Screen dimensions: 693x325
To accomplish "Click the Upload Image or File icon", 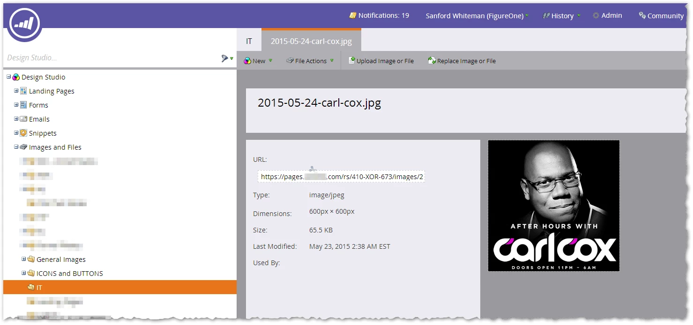I will [352, 60].
